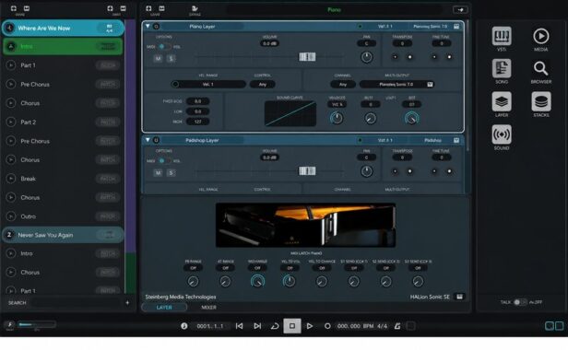
Task: Open Piano Layer Vel. Range selector
Action: [x=208, y=85]
